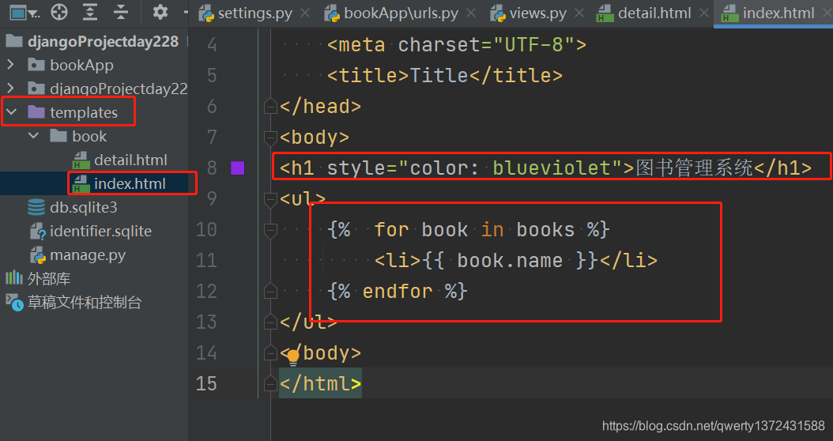Collapse the templates folder arrow

click(12, 112)
